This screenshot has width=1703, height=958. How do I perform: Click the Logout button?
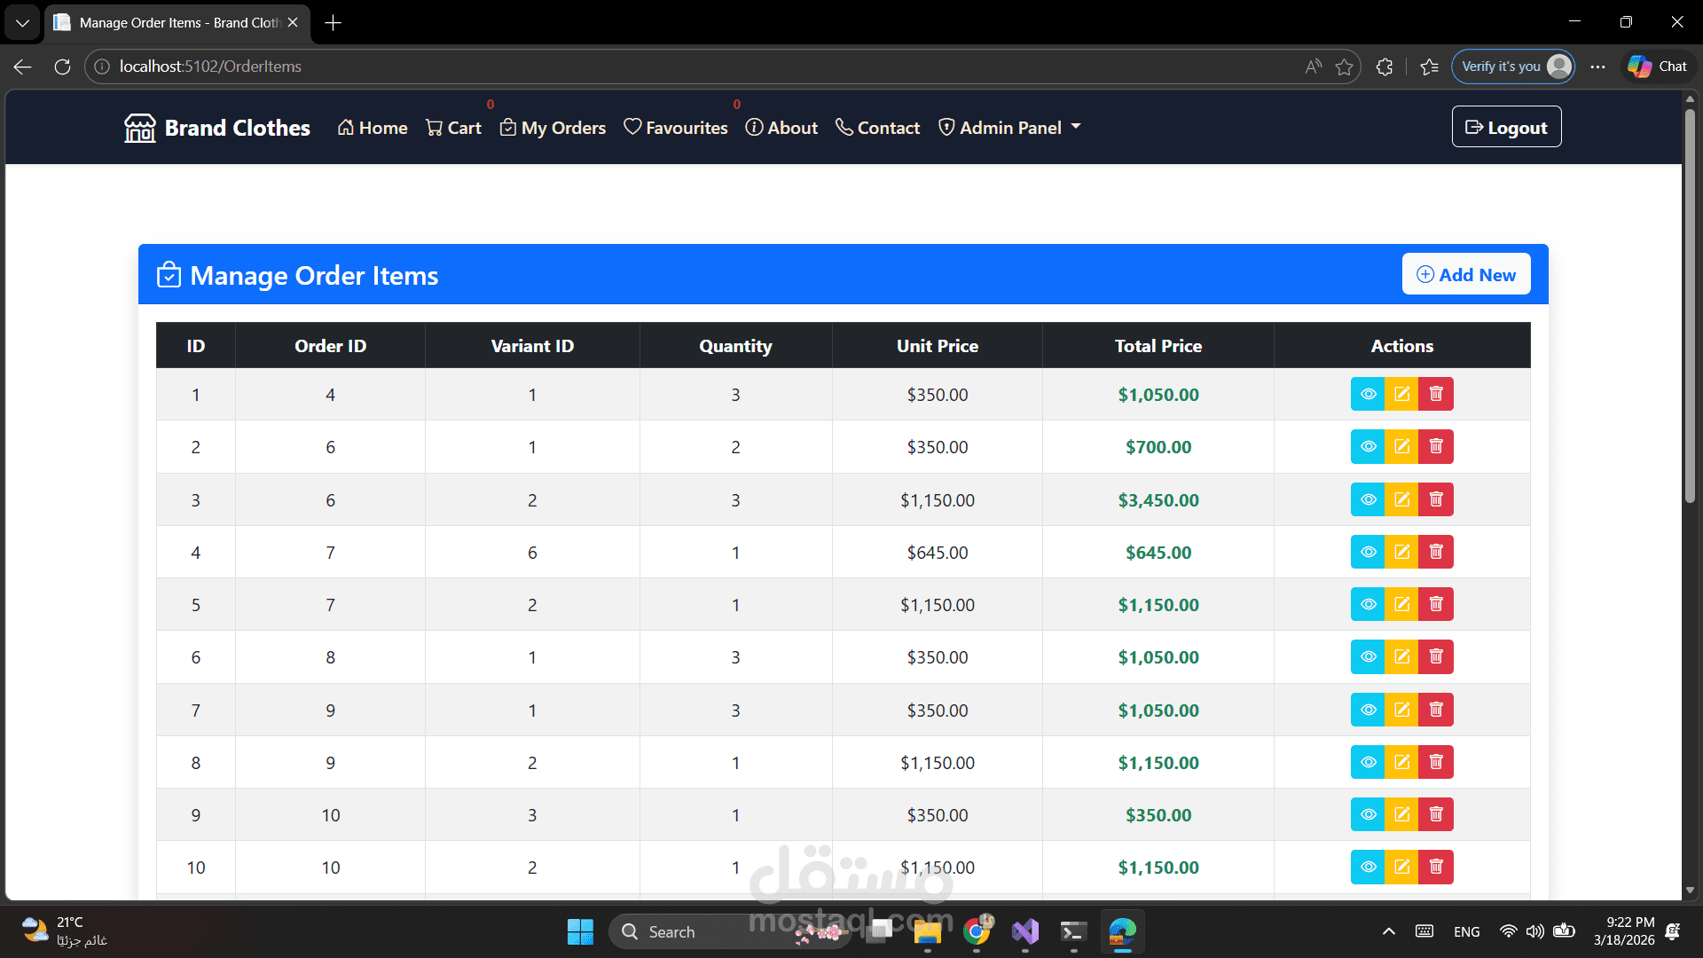(x=1505, y=127)
